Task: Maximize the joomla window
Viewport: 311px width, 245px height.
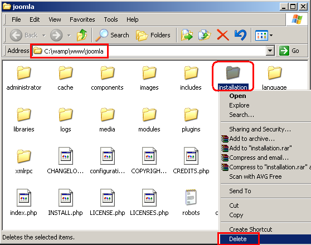Action: (293, 7)
